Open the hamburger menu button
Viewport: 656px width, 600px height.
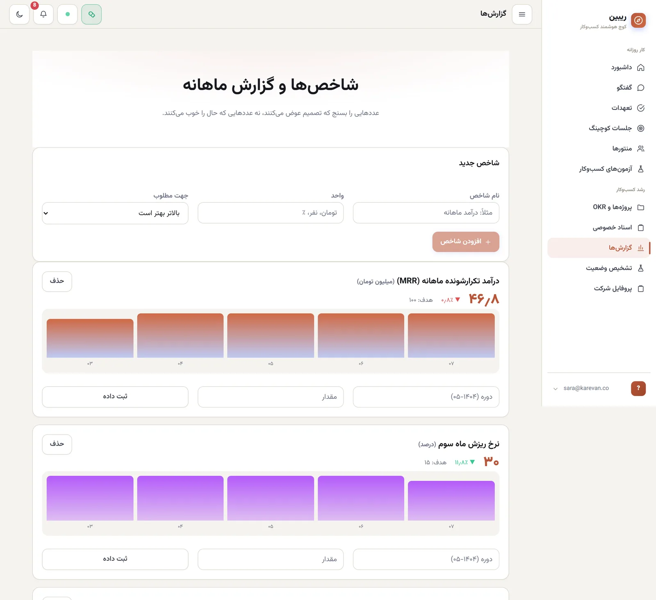coord(522,14)
